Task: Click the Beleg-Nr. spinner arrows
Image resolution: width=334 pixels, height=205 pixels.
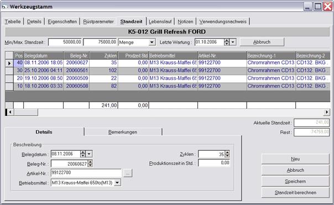Action: click(90, 164)
